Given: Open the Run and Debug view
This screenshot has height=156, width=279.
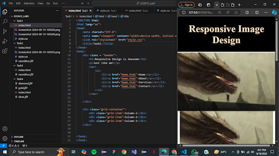Looking at the screenshot, I should (x=5, y=41).
